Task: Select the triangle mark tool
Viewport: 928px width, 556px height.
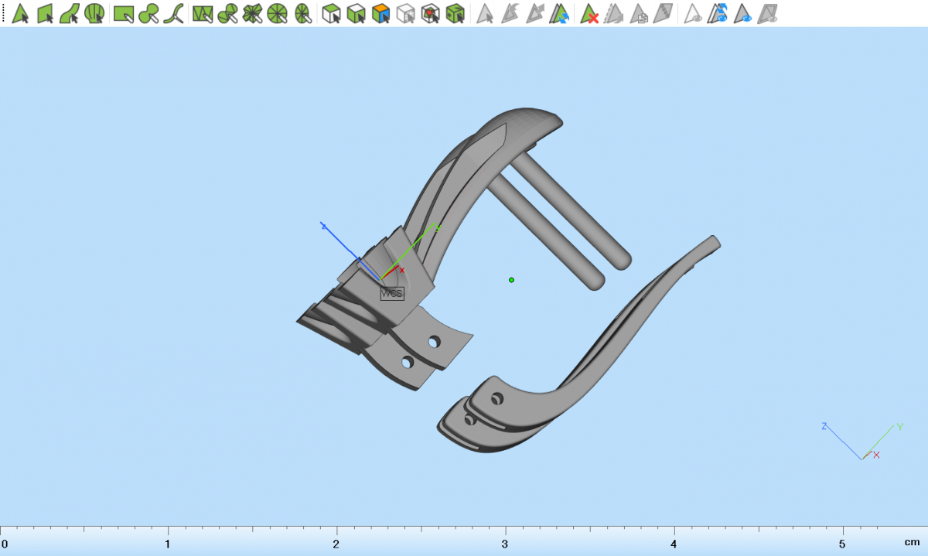Action: click(x=21, y=13)
